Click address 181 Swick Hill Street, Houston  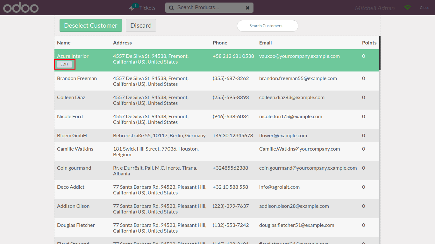tap(156, 152)
